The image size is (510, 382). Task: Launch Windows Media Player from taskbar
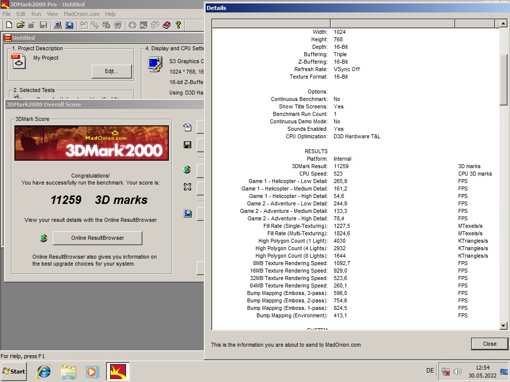93,372
